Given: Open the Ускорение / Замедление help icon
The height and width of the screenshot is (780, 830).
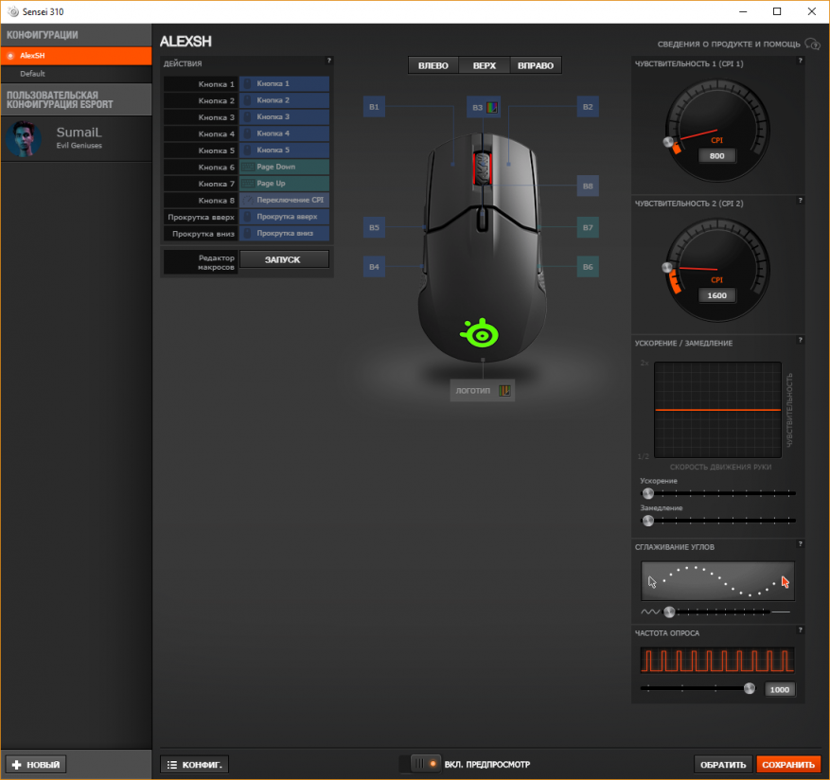Looking at the screenshot, I should (800, 340).
